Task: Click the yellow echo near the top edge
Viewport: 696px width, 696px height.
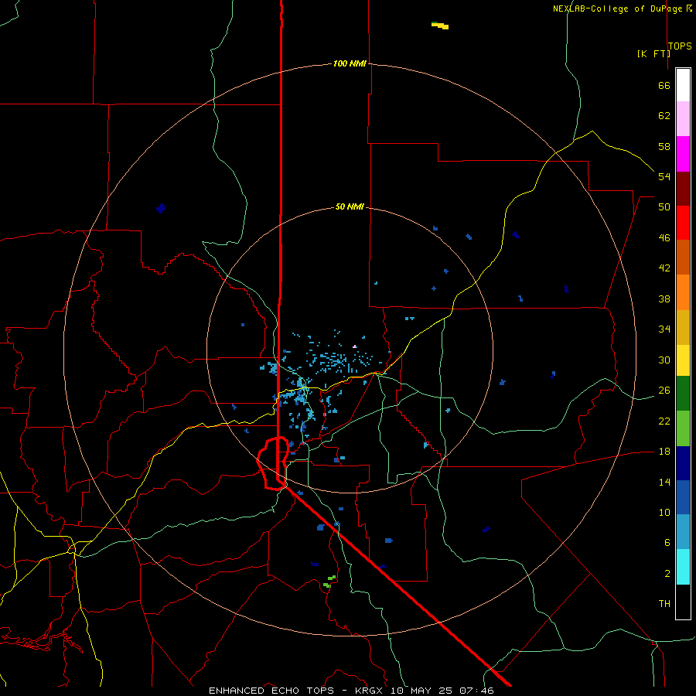Action: [440, 26]
